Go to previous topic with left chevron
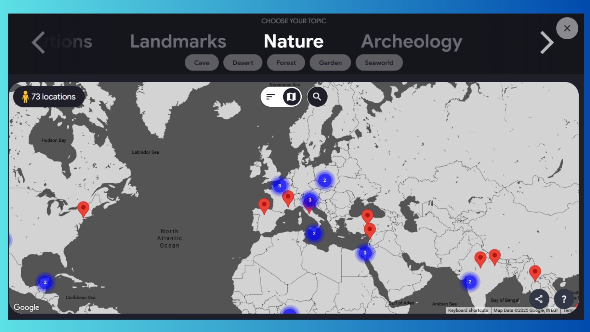 (39, 43)
